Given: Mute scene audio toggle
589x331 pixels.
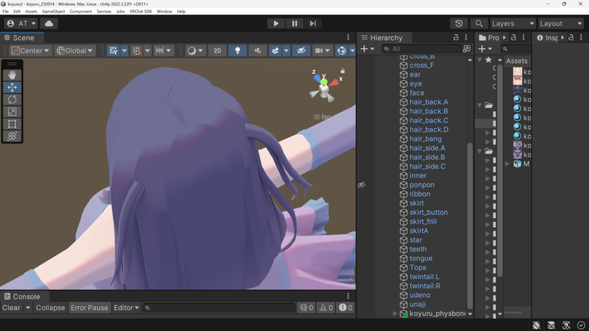Looking at the screenshot, I should [257, 51].
